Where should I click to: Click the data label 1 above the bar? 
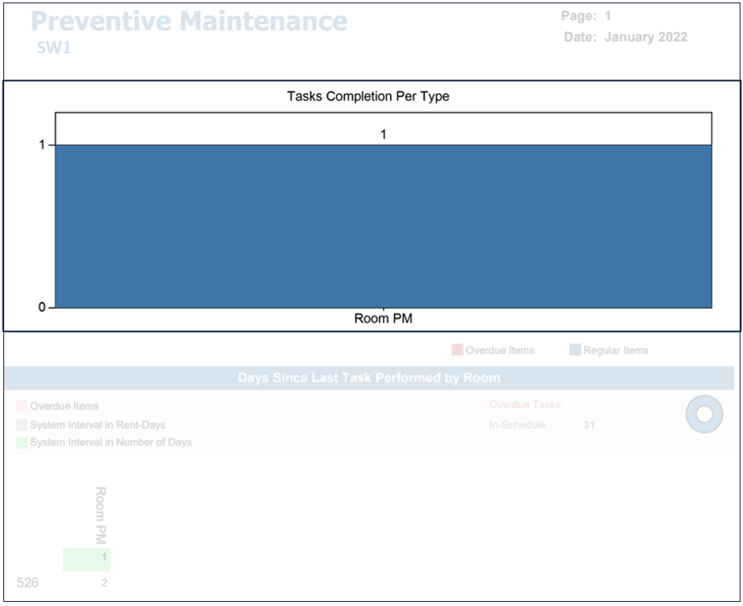tap(383, 134)
